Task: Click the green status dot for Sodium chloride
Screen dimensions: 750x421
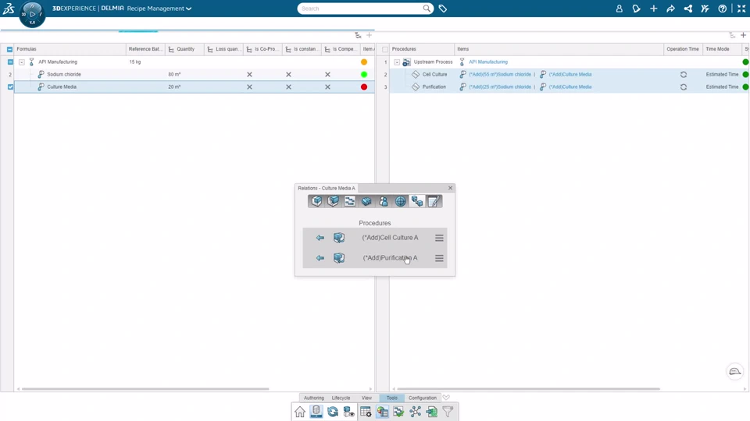Action: [364, 75]
